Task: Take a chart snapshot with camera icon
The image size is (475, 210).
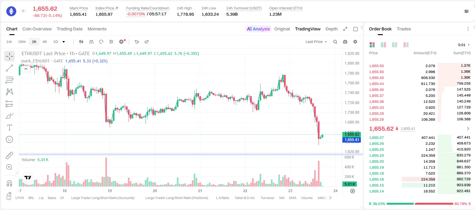Action: tap(345, 42)
